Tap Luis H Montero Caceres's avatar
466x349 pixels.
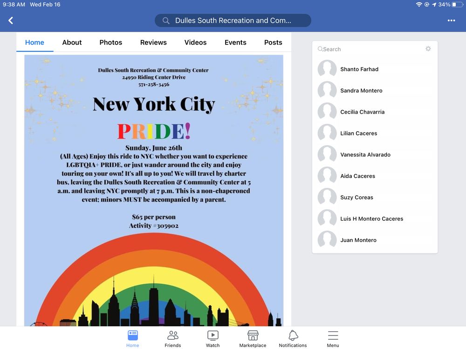click(x=327, y=219)
